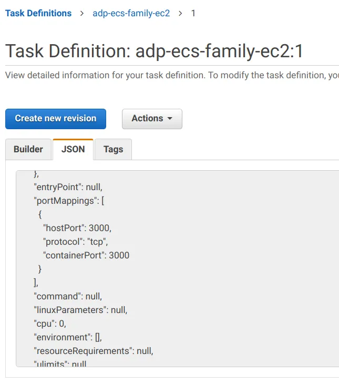
Task: Click the "hostPort": 3000 line
Action: click(77, 228)
